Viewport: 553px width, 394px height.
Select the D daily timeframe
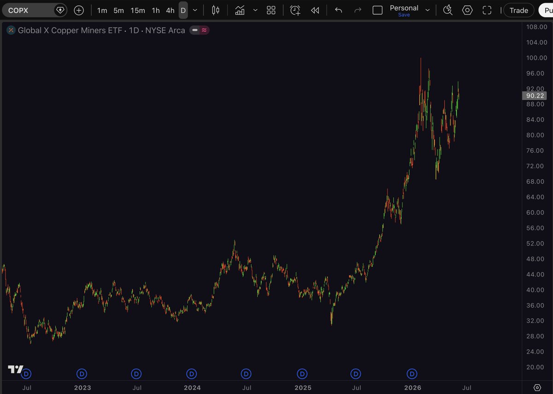pyautogui.click(x=183, y=10)
